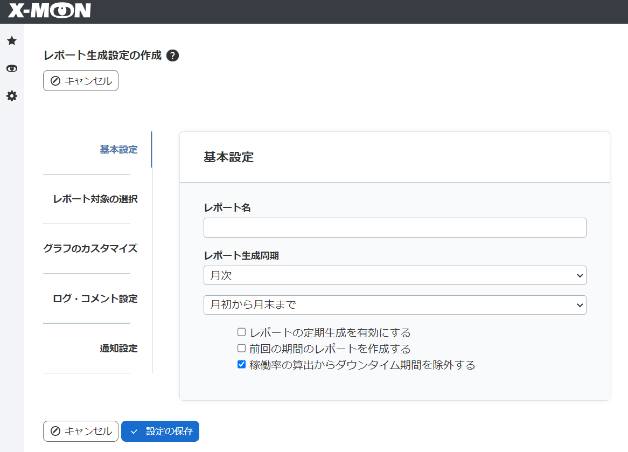This screenshot has width=628, height=452.
Task: Click the star favorites icon in the sidebar
Action: [x=11, y=40]
